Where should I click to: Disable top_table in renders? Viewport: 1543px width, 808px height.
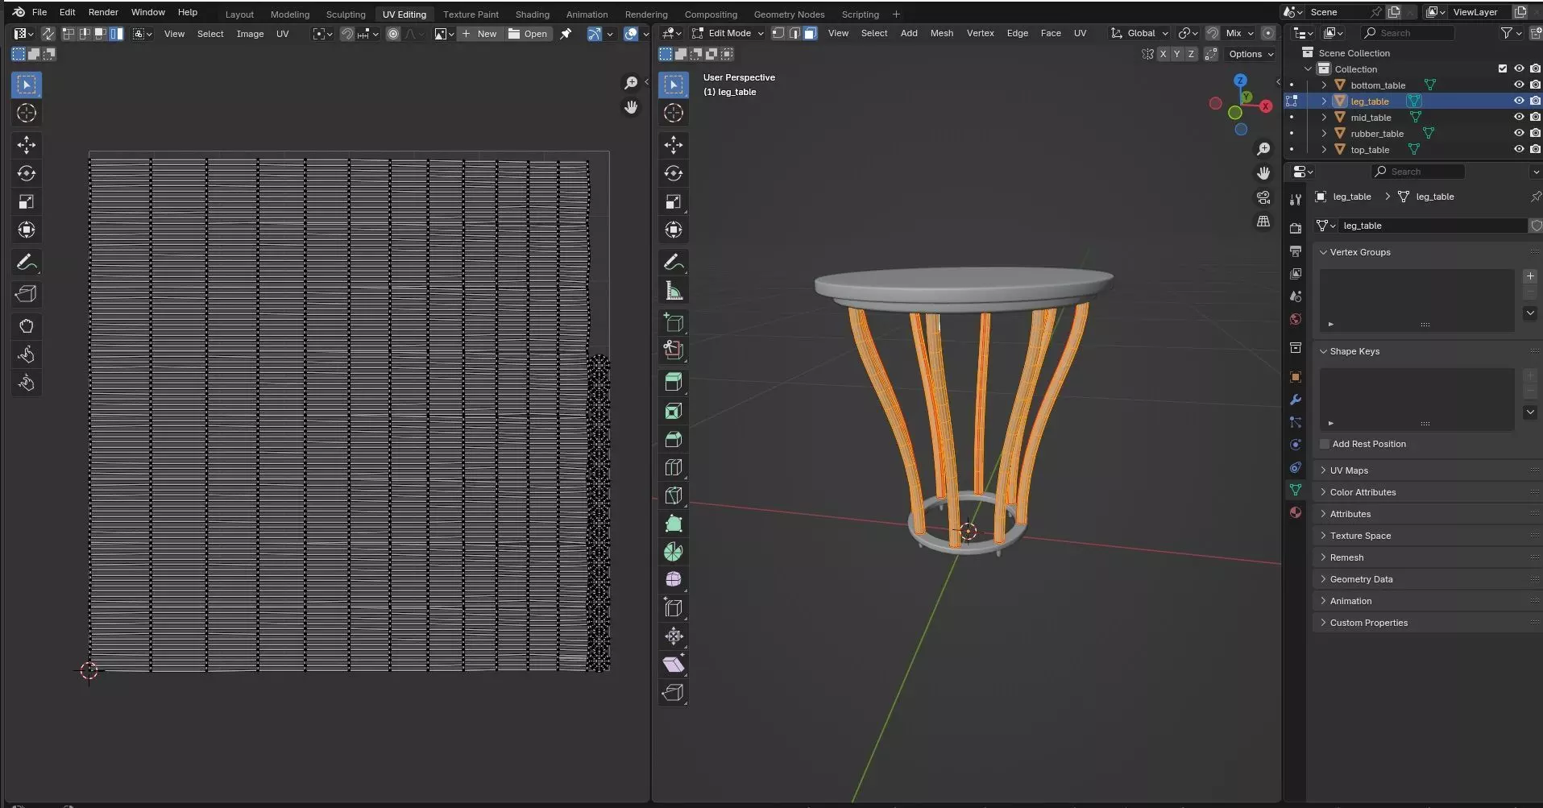[1535, 149]
